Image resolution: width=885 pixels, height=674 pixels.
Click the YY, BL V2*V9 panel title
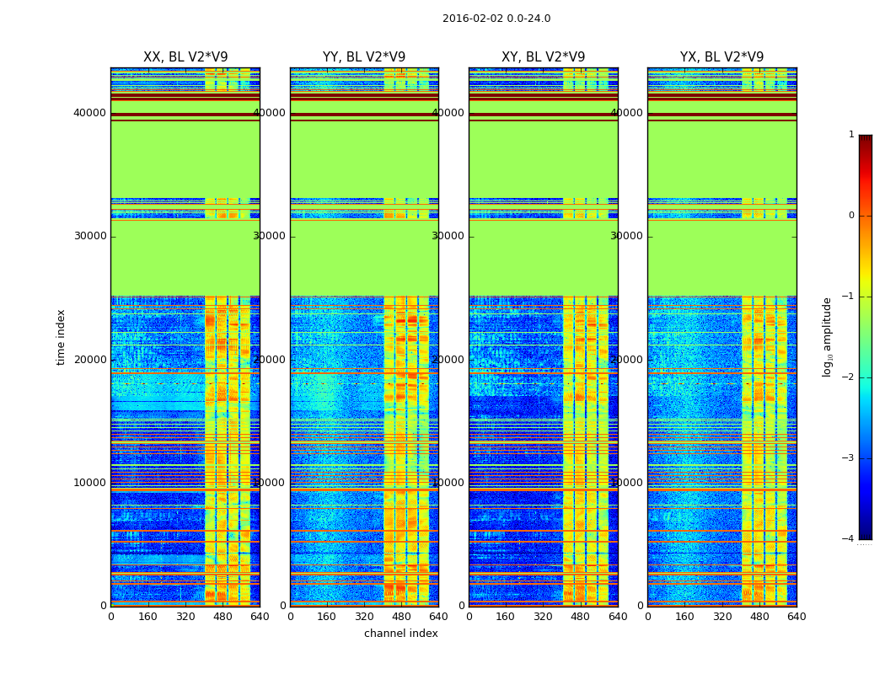[364, 57]
